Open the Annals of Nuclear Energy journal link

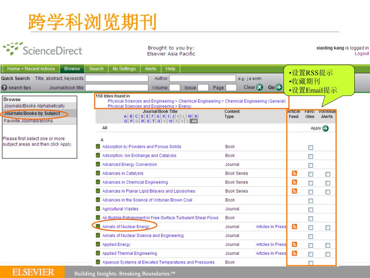coord(126,227)
